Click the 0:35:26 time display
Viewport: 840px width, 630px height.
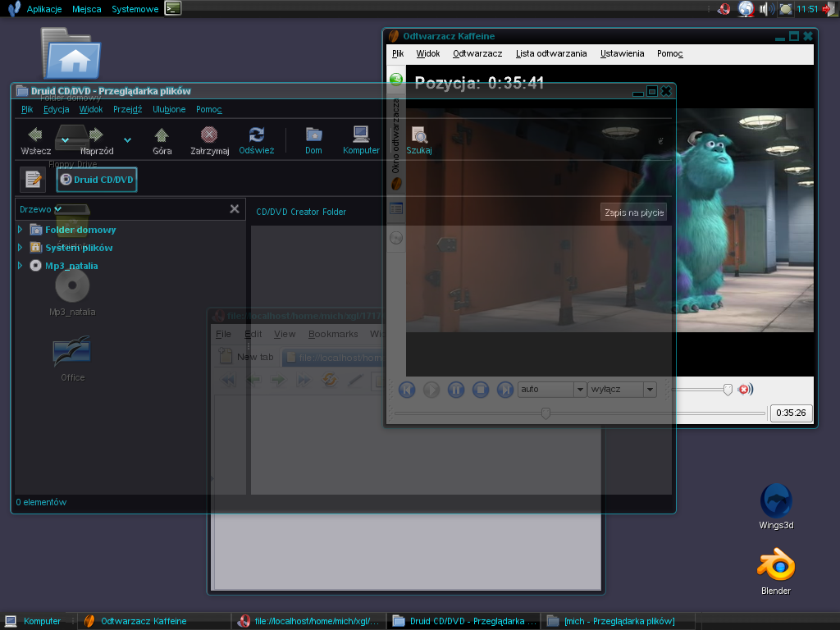tap(792, 413)
